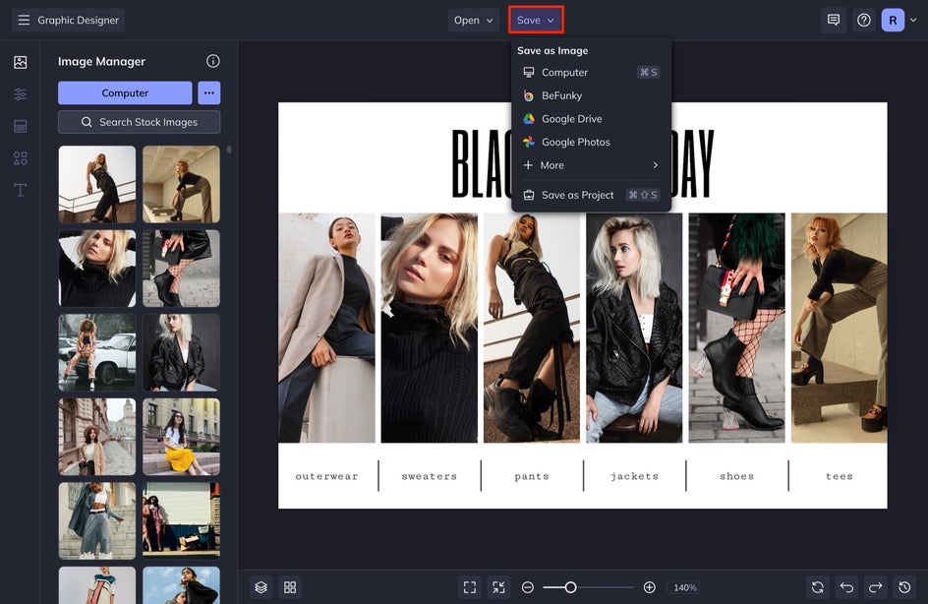Click the reset rotate arrows icon
Image resolution: width=928 pixels, height=604 pixels.
[x=818, y=587]
